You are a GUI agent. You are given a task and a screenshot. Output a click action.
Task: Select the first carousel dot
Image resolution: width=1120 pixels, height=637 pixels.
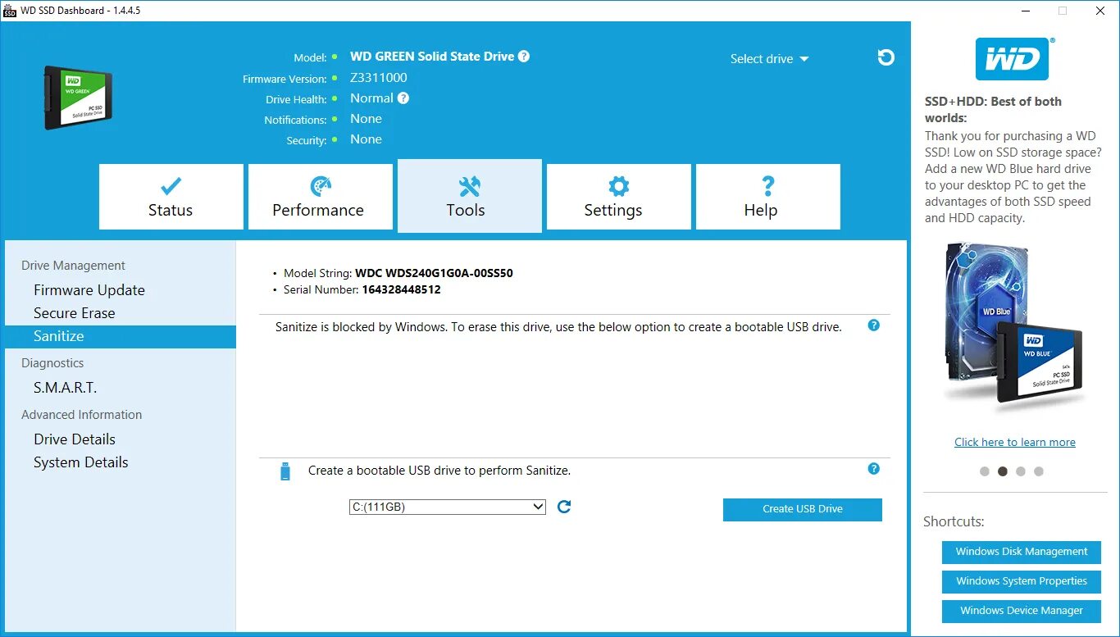[985, 471]
